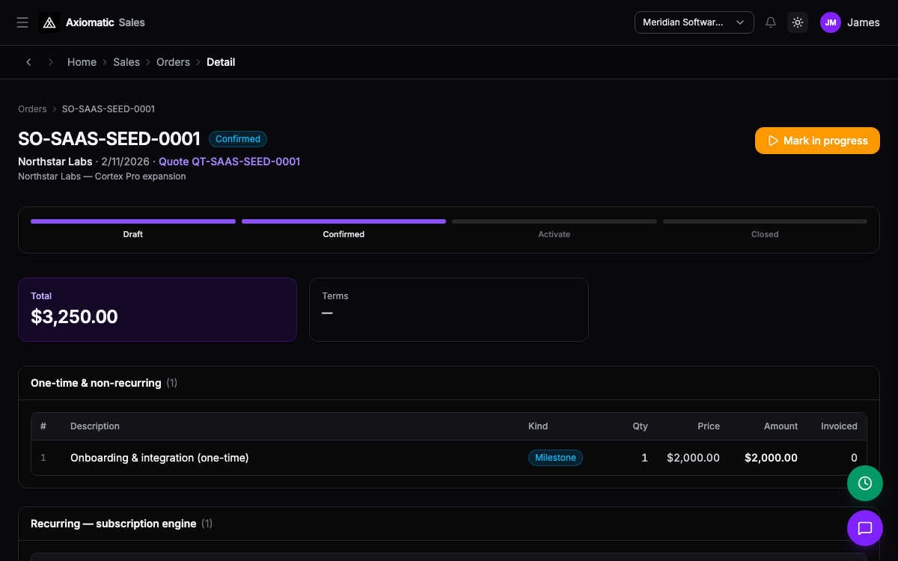Go back with the left chevron

coord(28,62)
